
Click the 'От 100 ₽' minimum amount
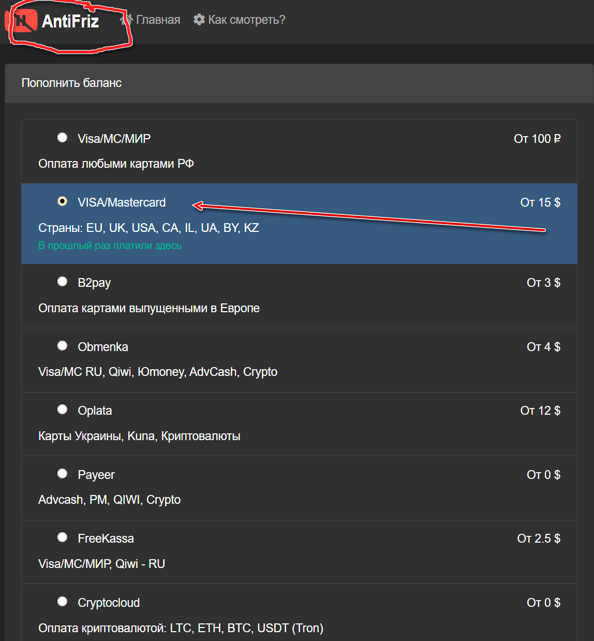[537, 139]
